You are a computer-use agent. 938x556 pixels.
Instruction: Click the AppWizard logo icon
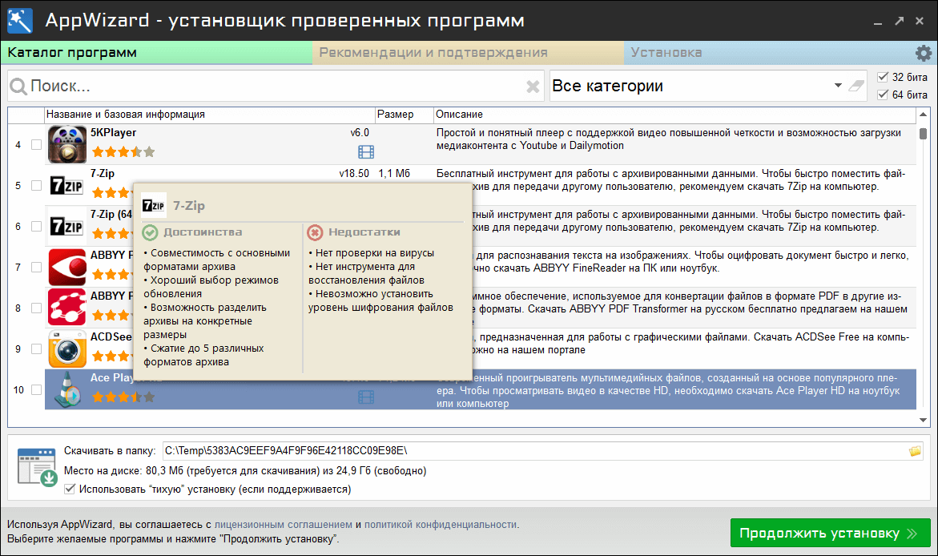(x=20, y=20)
